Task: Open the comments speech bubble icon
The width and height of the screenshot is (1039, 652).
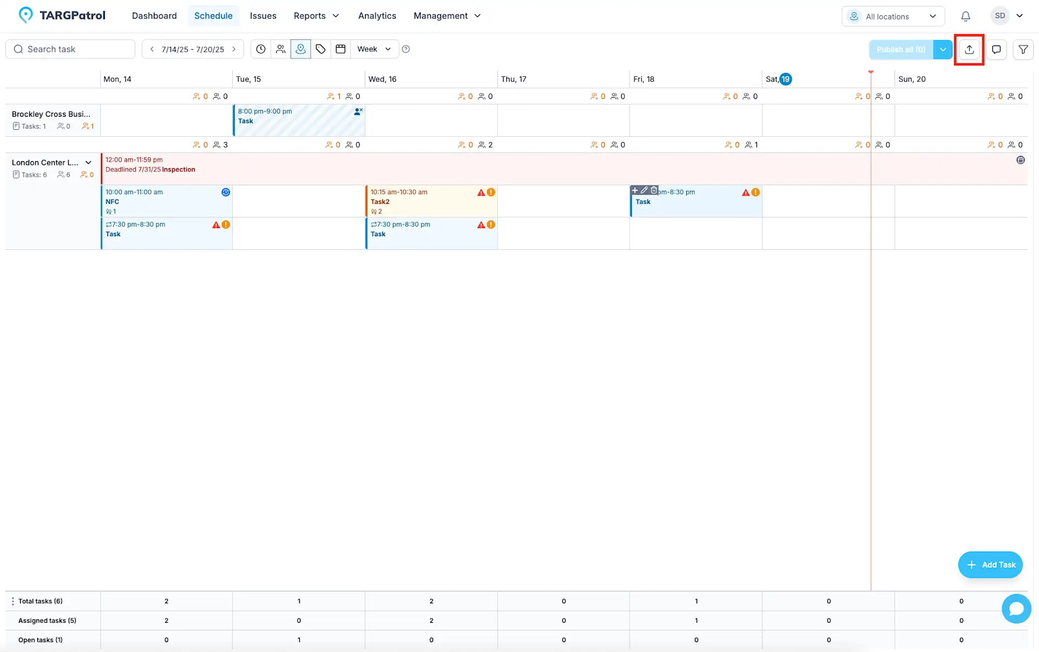Action: click(x=996, y=49)
